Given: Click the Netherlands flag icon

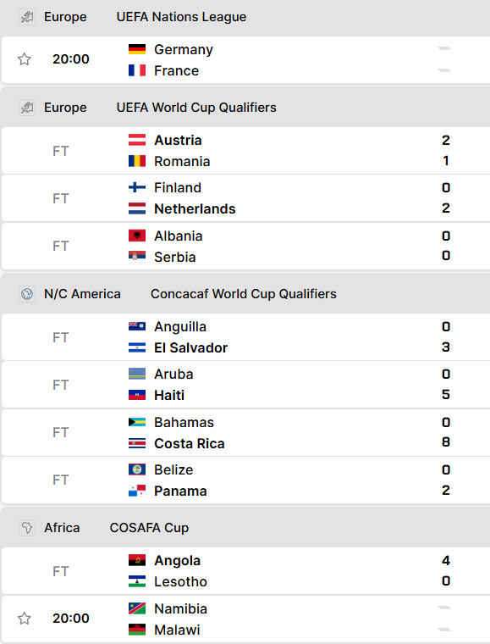Looking at the screenshot, I should 137,208.
